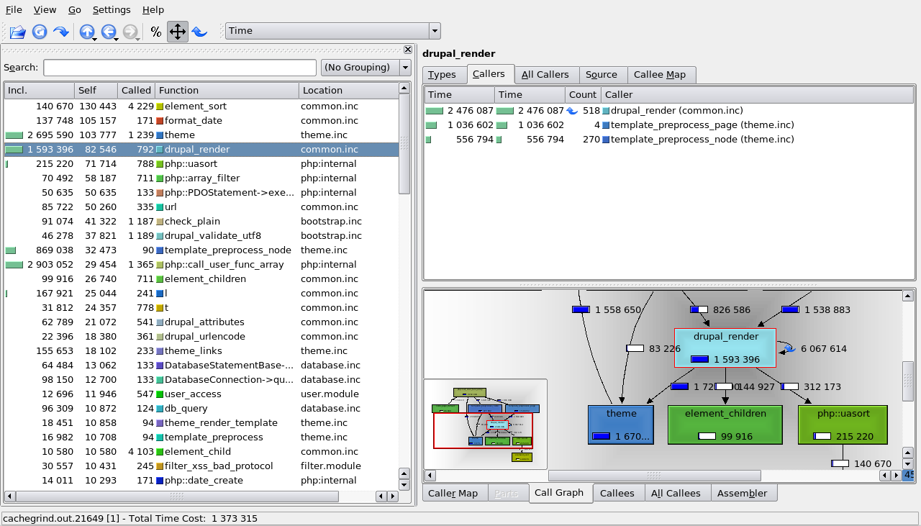Toggle the percentage relative cost display
The width and height of the screenshot is (921, 526).
pos(155,32)
